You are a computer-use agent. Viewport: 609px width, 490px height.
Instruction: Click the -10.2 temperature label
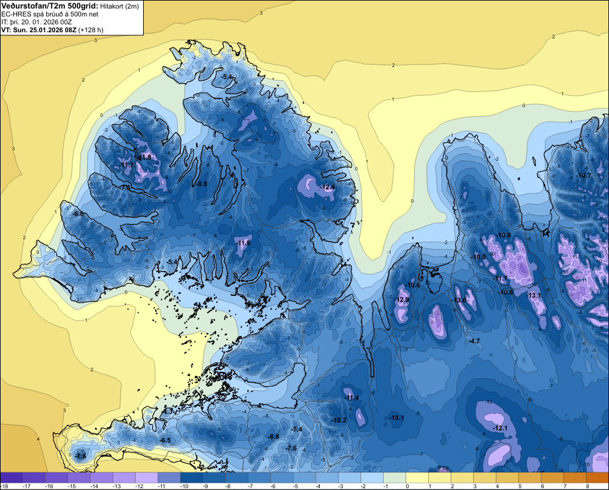tap(339, 420)
